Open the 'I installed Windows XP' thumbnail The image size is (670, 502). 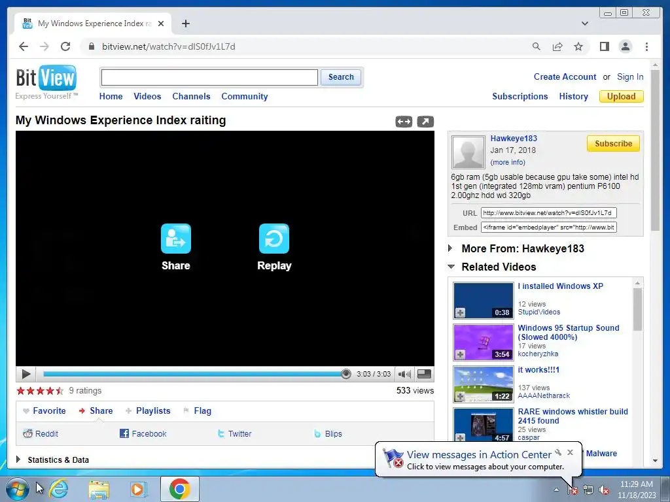point(484,301)
